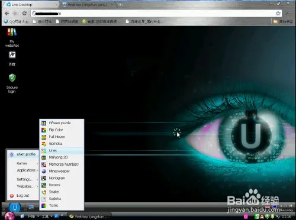Launch the Gomoku game

62,144
